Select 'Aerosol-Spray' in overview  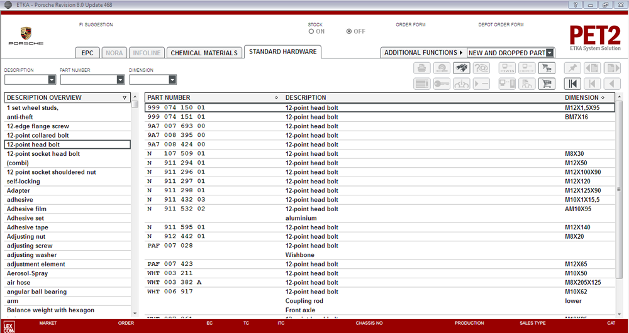tap(67, 273)
